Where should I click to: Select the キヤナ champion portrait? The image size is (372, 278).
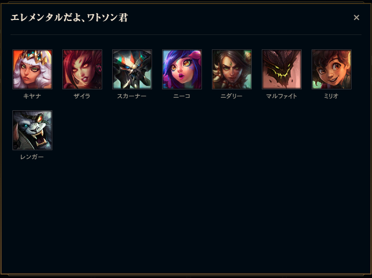pyautogui.click(x=32, y=69)
